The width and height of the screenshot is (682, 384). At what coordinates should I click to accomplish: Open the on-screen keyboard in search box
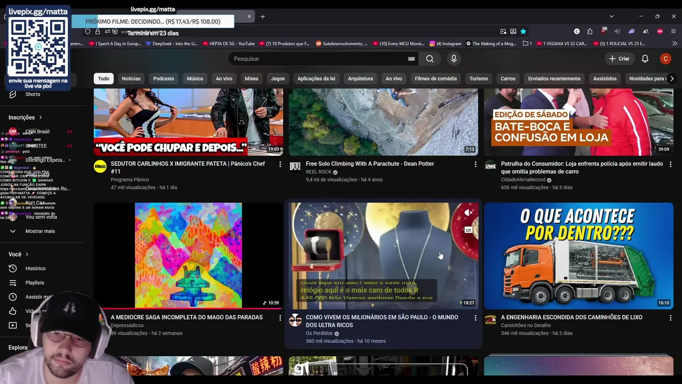tap(411, 59)
